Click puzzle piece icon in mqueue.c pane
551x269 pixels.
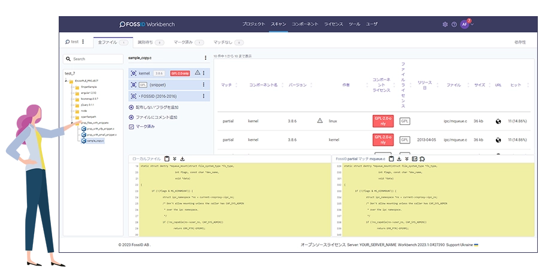[x=422, y=158]
